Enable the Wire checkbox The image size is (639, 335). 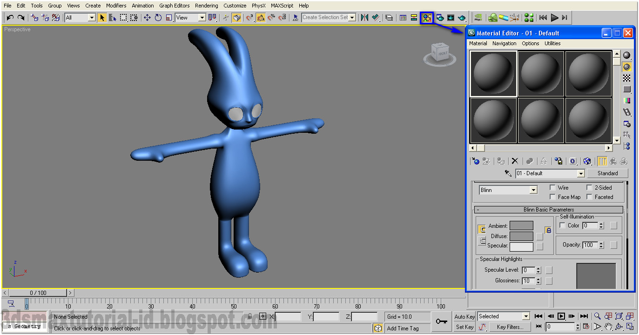[x=552, y=188]
